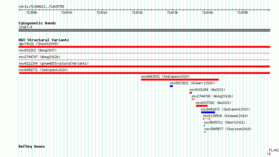Click the RefSeq Genes track title

pos(32,146)
